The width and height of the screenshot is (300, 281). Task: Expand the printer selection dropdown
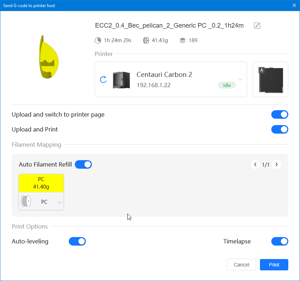240,79
